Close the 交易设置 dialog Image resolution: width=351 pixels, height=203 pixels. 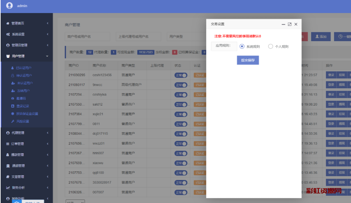tap(296, 24)
